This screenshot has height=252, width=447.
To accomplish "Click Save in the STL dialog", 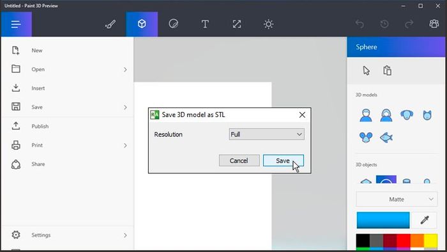I will 284,161.
